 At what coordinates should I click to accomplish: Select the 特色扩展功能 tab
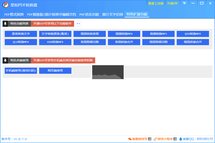point(137,14)
